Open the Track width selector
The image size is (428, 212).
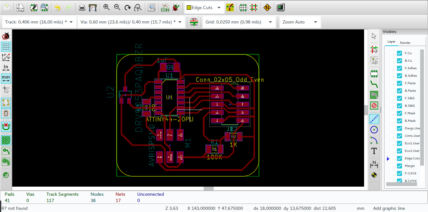coord(71,22)
